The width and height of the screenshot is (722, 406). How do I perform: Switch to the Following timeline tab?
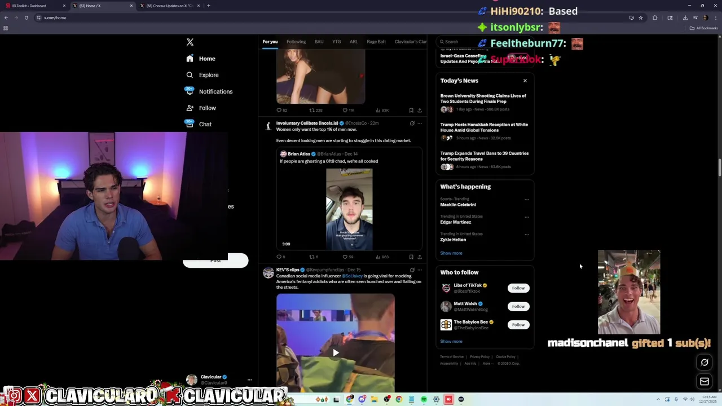coord(296,42)
